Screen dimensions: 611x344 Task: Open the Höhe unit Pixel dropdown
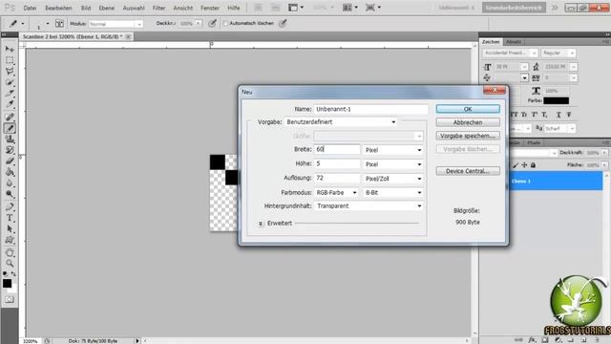(393, 164)
